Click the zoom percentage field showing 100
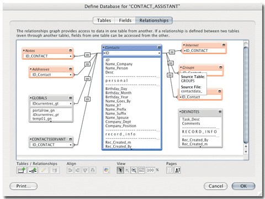This screenshot has height=199, width=265. 150,170
